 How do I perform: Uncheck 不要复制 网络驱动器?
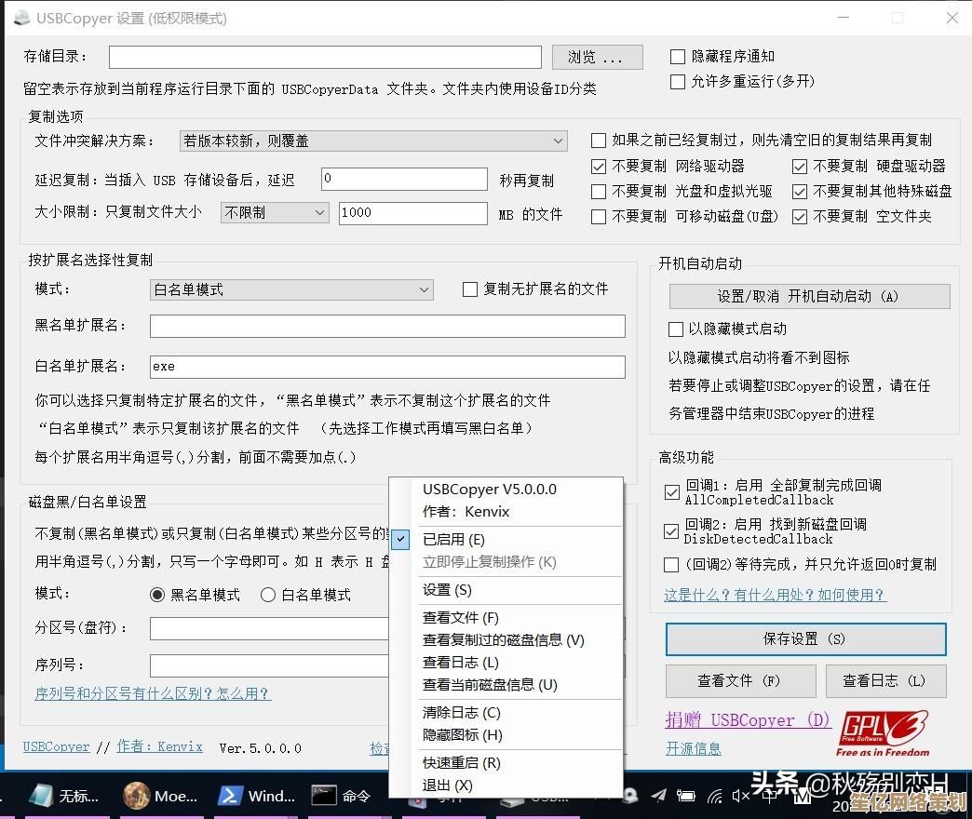point(599,166)
